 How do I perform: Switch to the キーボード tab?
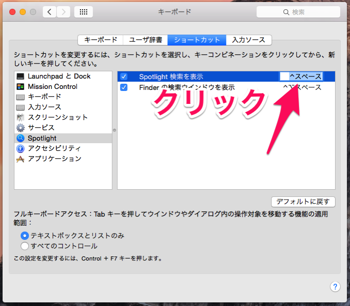click(x=101, y=40)
